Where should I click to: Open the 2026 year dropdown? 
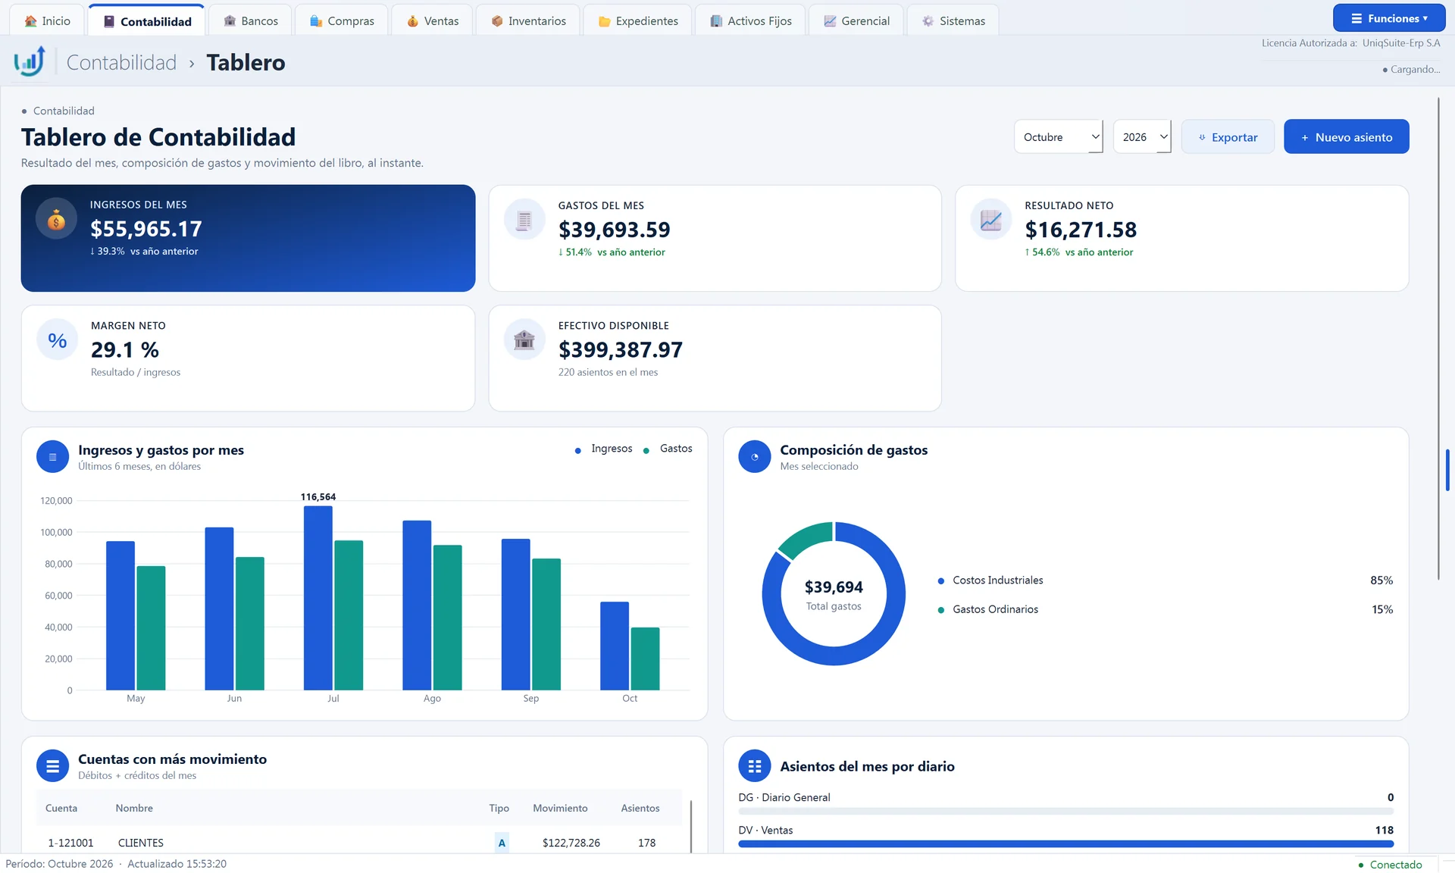[1142, 137]
